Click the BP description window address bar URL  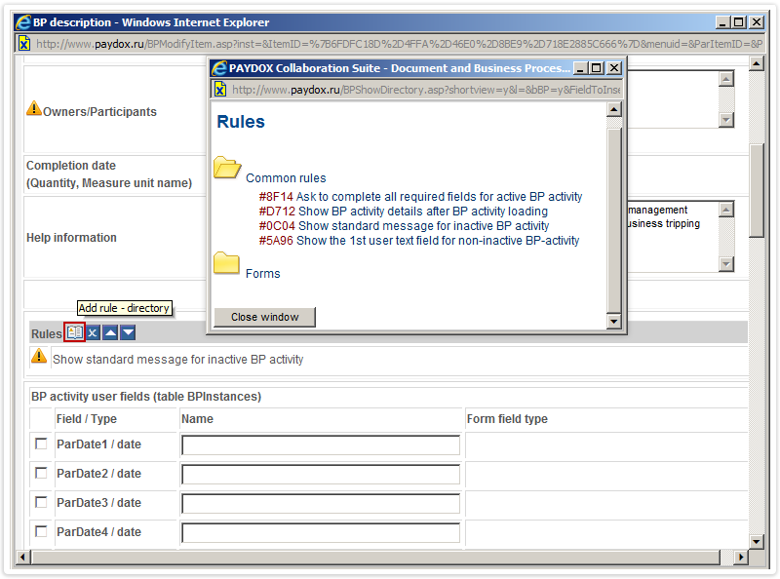pyautogui.click(x=399, y=44)
